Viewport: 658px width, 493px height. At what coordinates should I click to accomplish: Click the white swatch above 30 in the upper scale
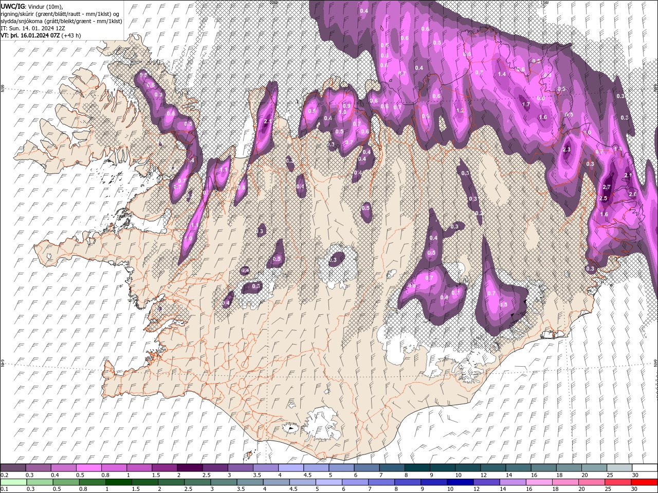pos(645,467)
